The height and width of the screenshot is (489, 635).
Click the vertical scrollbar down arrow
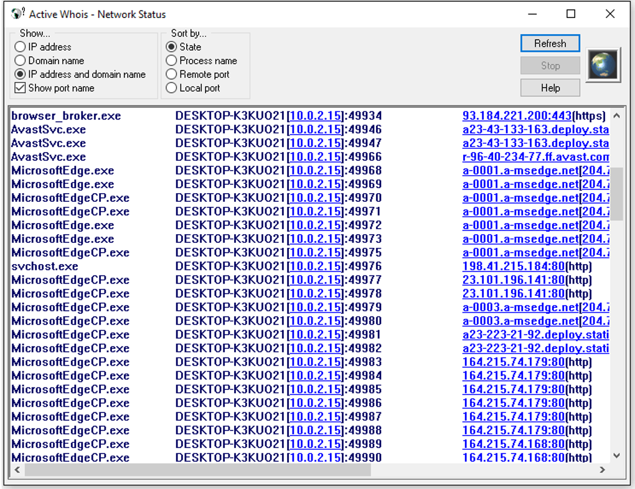[x=616, y=456]
